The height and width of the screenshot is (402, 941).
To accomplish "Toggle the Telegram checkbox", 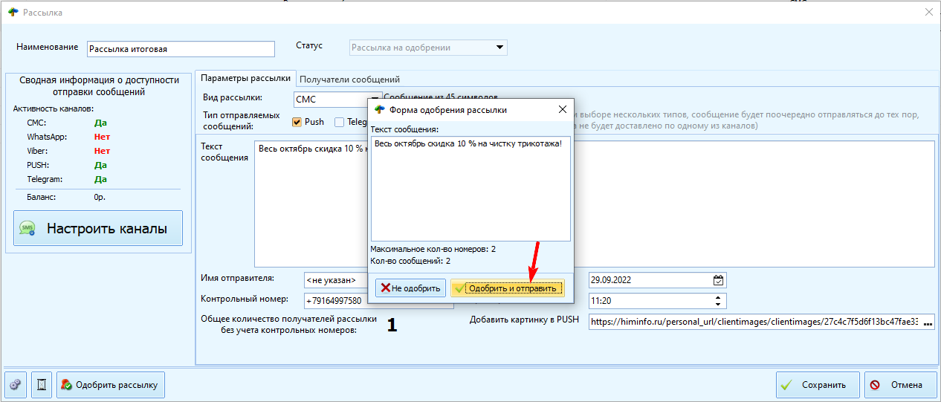I will click(x=340, y=122).
